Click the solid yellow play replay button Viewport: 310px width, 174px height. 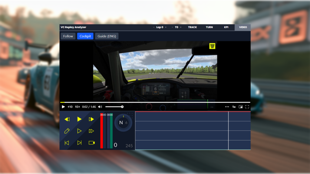(79, 119)
